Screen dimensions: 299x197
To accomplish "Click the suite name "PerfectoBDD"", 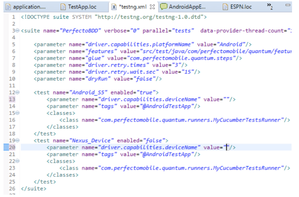I will tap(80, 31).
